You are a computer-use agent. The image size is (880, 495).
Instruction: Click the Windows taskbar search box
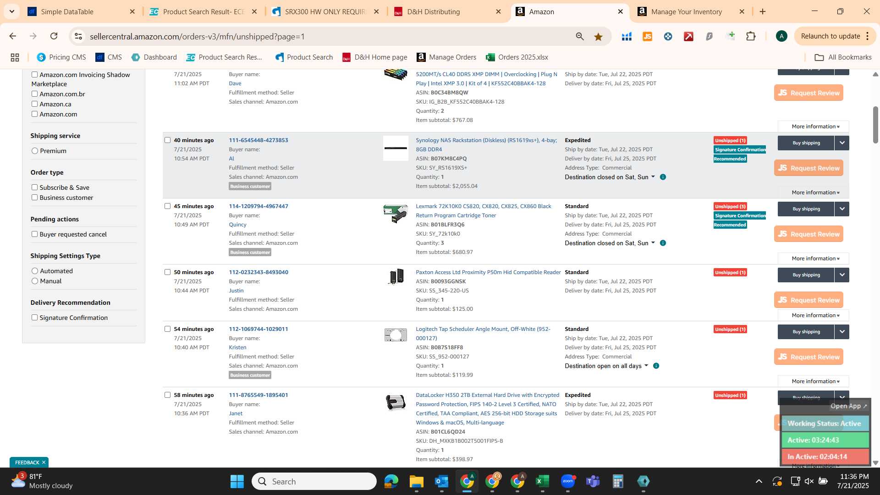pos(314,481)
